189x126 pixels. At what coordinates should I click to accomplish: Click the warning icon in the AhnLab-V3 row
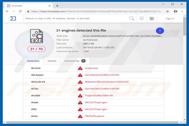coord(80,82)
